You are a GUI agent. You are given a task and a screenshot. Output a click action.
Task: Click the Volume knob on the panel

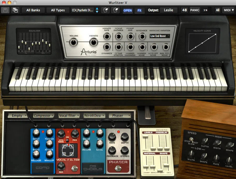tap(74, 42)
